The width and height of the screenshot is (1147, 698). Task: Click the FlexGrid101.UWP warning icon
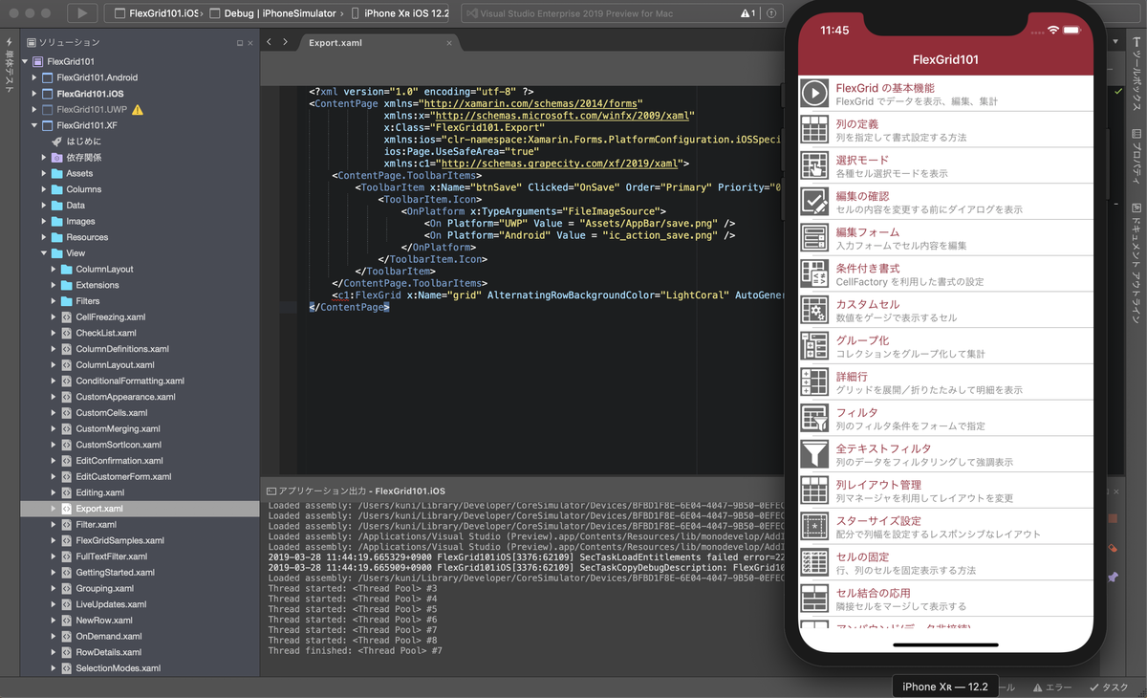(x=138, y=110)
